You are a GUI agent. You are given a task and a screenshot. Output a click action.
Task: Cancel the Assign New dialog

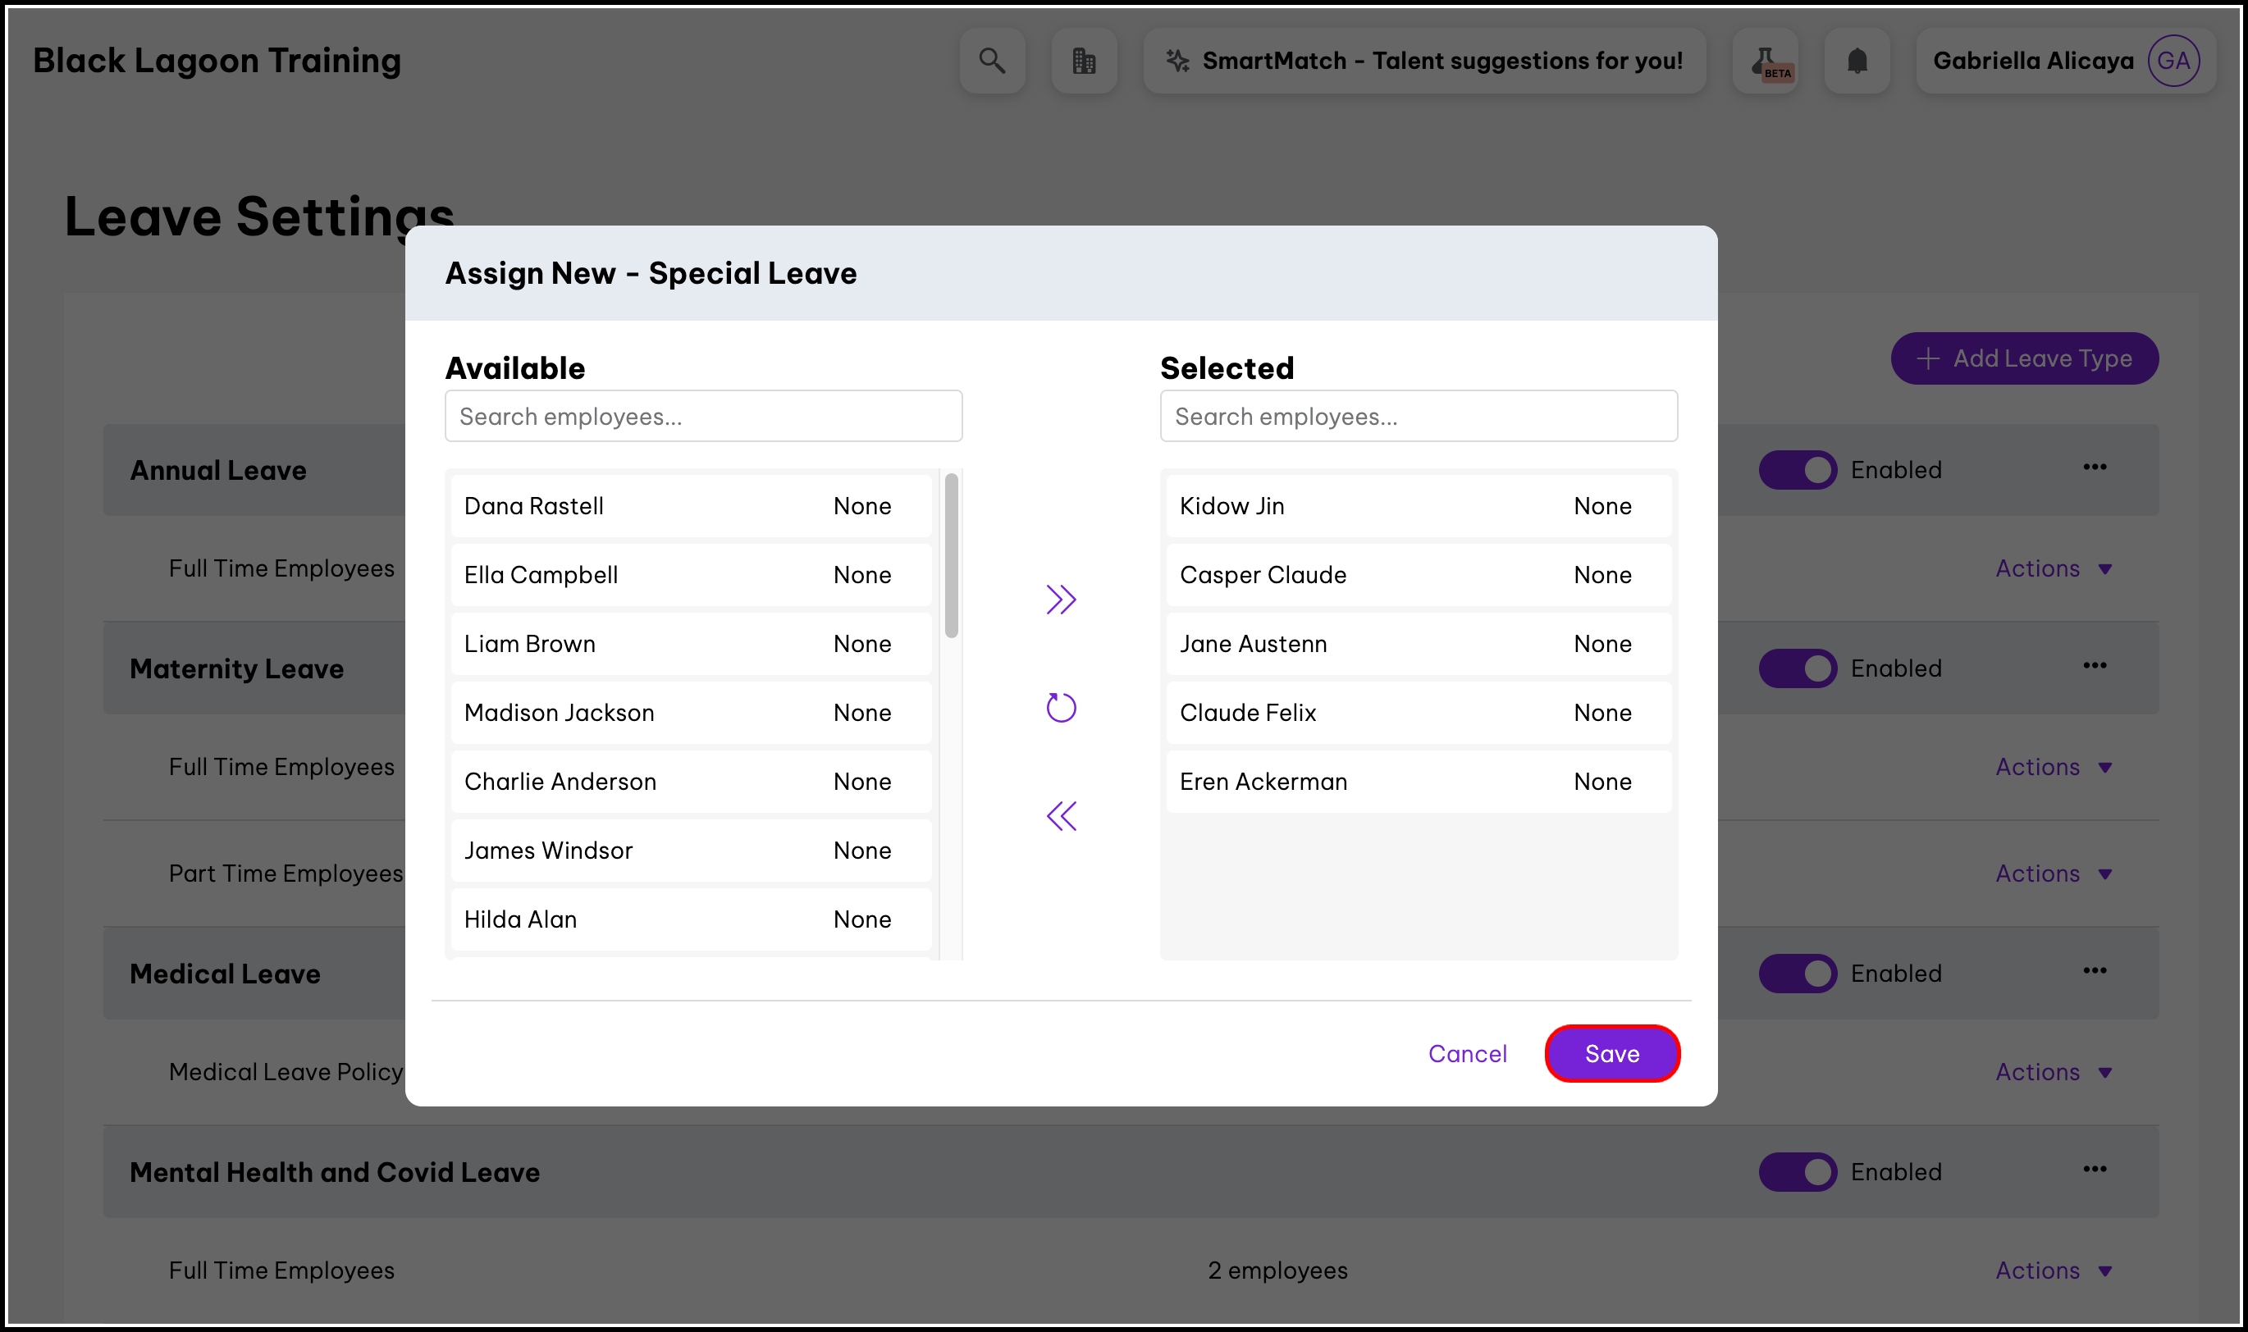(x=1467, y=1054)
